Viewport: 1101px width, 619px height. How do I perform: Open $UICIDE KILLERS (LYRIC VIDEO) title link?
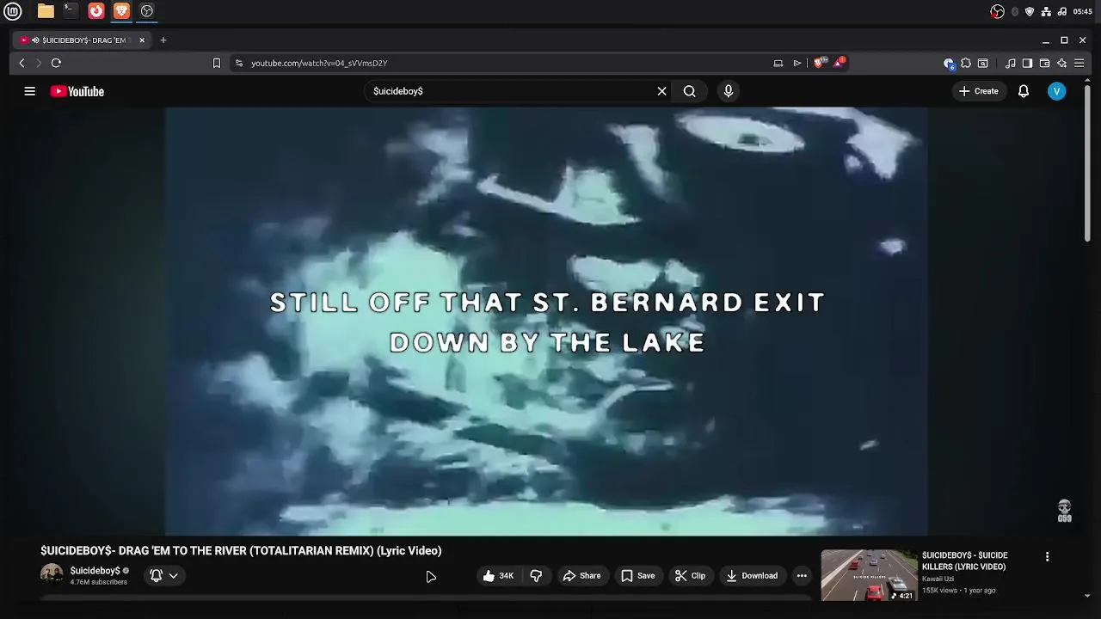tap(964, 561)
